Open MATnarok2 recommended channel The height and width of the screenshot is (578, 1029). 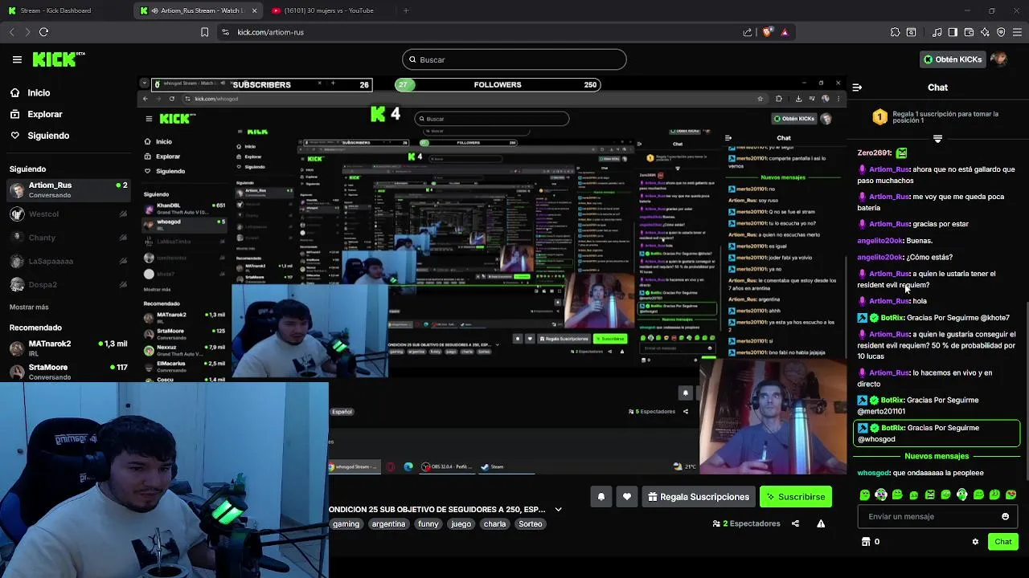click(x=68, y=348)
